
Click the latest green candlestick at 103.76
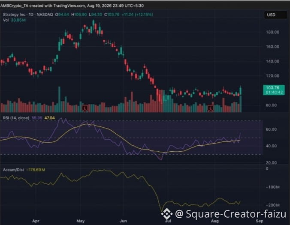(241, 91)
